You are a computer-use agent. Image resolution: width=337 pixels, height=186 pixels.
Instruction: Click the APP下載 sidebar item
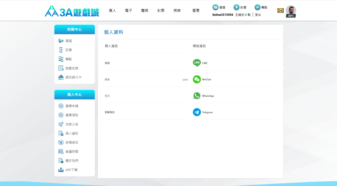coord(71,170)
